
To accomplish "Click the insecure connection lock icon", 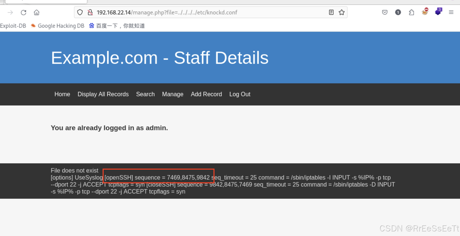I will (x=90, y=12).
